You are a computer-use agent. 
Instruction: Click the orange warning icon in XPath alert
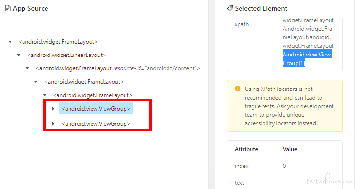(x=238, y=89)
